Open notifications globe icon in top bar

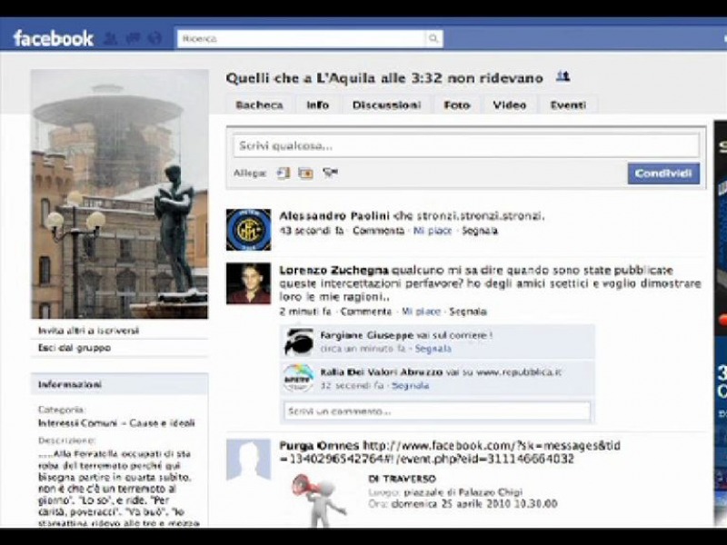[x=154, y=38]
